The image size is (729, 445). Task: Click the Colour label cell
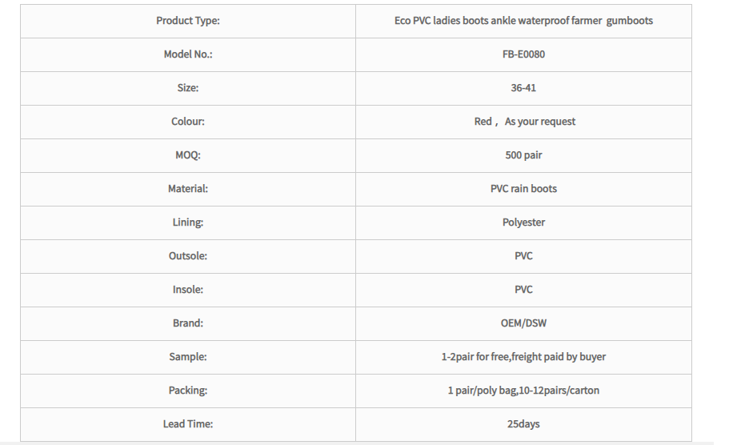[188, 122]
